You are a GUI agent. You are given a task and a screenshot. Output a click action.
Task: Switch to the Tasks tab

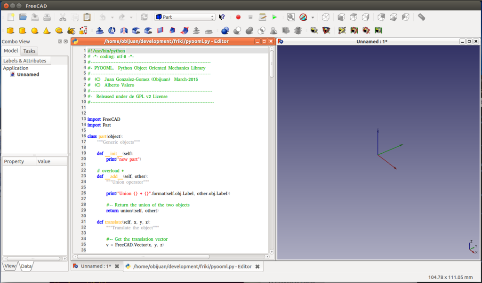click(x=29, y=51)
